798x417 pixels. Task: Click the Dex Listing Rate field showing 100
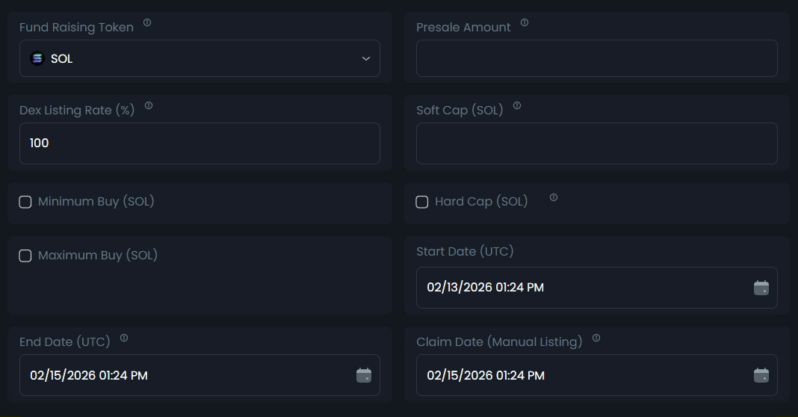199,143
